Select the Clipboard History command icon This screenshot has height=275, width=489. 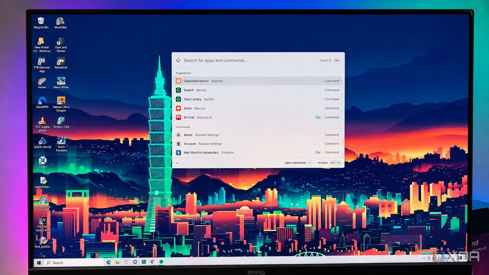click(178, 81)
